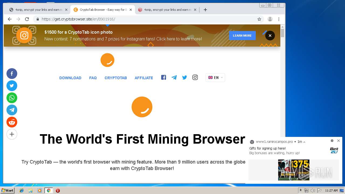Reload the current page
This screenshot has width=345, height=194.
point(27,19)
